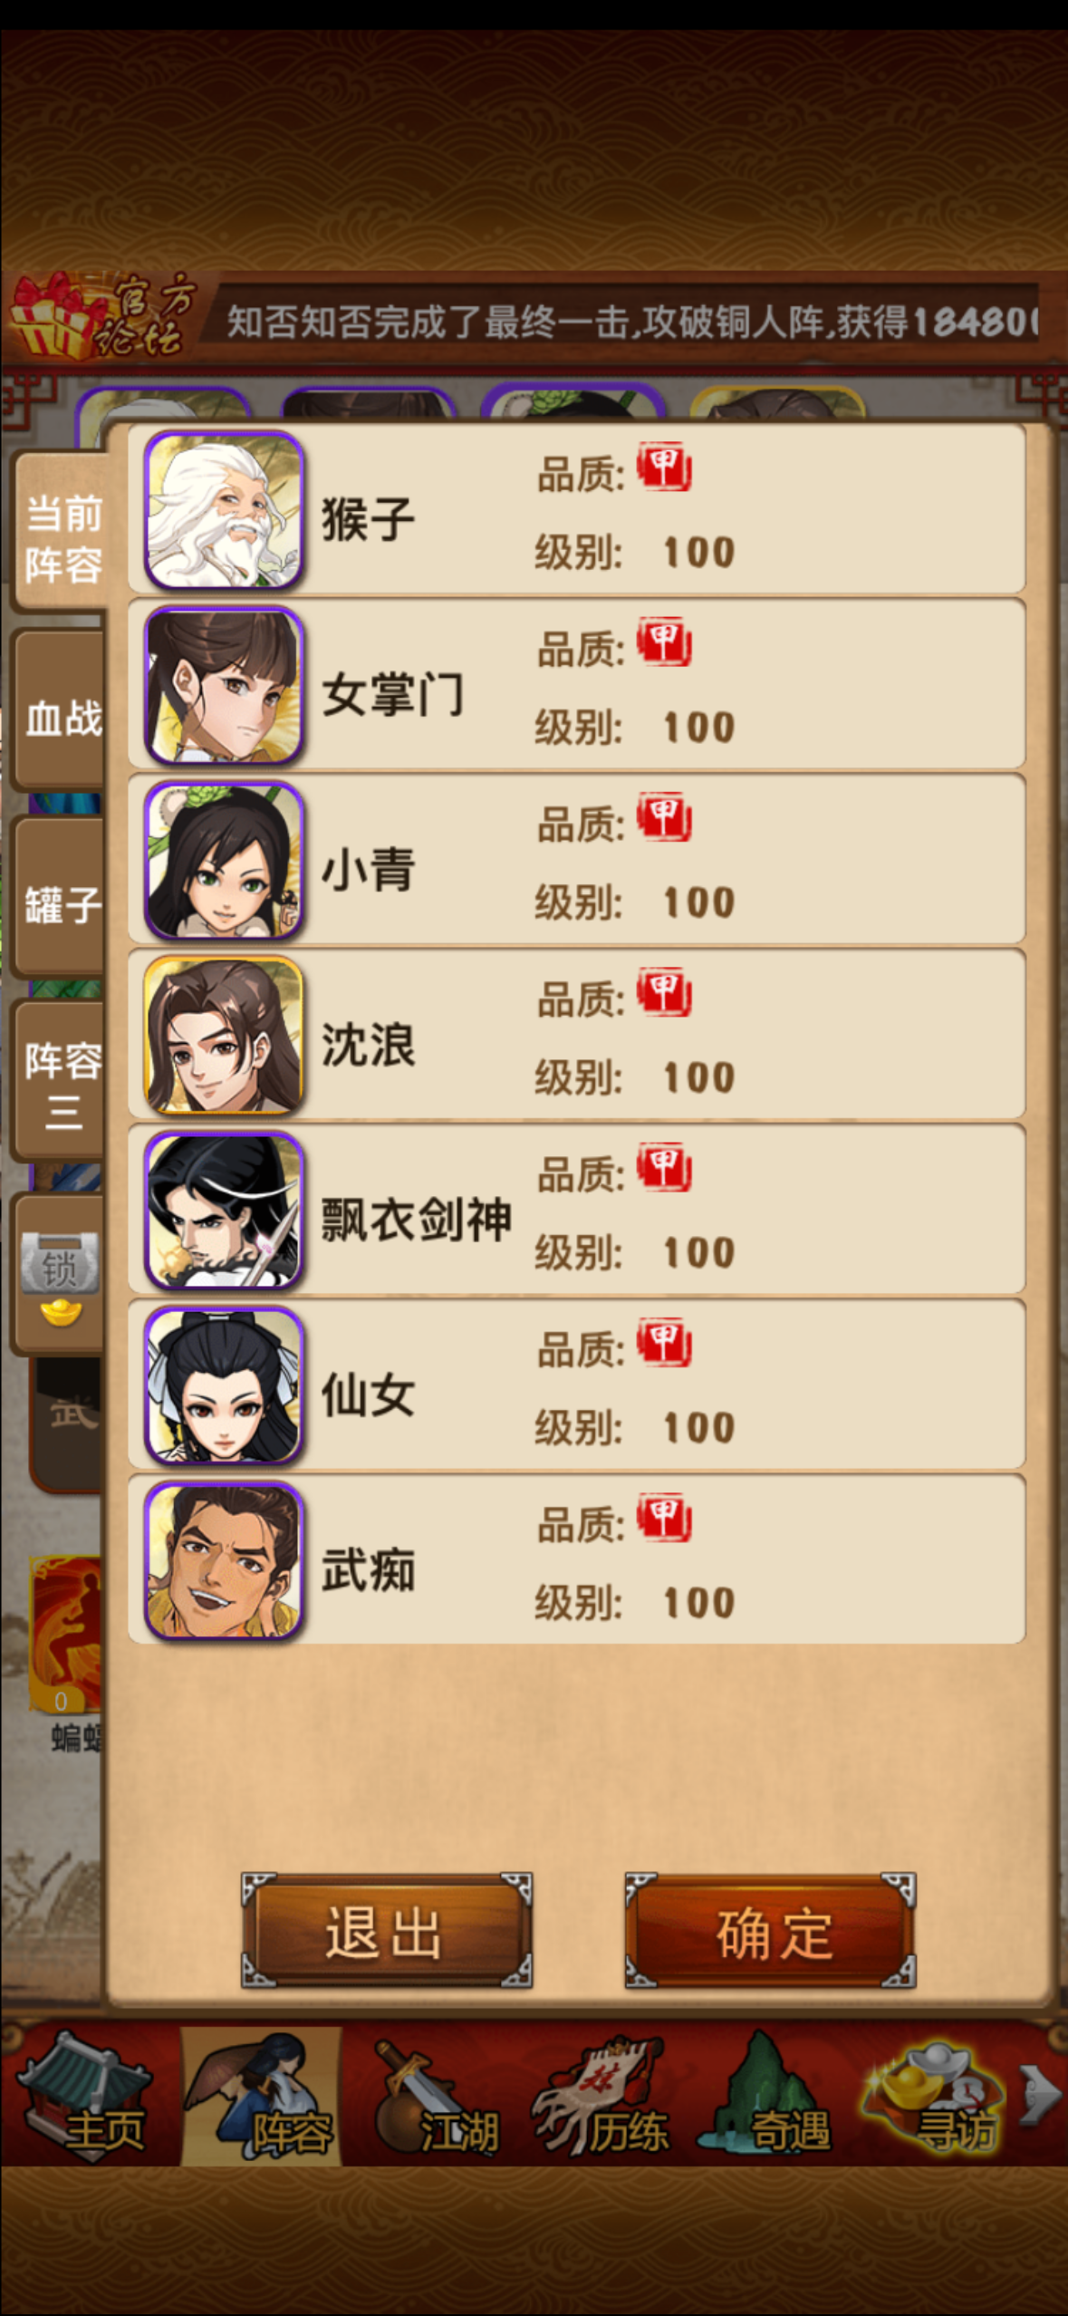Select the 女掌门 character portrait
The width and height of the screenshot is (1068, 2316).
click(223, 686)
